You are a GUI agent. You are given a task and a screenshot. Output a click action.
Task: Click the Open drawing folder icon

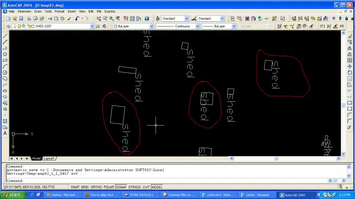[x=15, y=19]
